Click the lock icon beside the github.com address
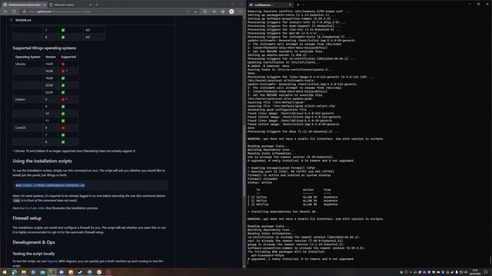492x276 pixels. [x=24, y=11]
